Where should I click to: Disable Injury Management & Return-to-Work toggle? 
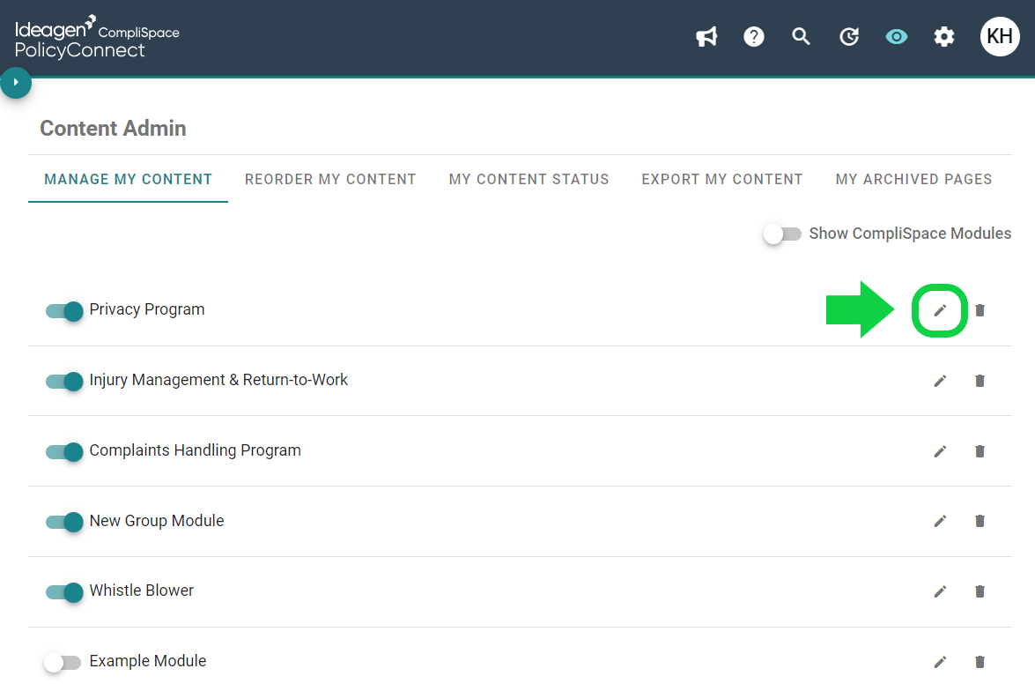pyautogui.click(x=64, y=381)
